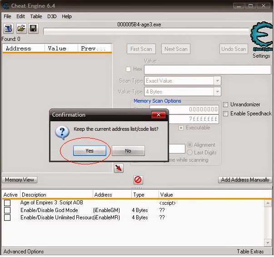Click Yes to keep address list

[x=90, y=150]
